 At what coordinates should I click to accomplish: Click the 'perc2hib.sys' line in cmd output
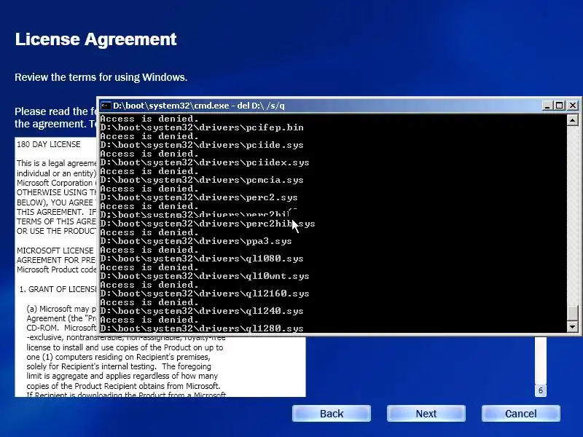click(x=208, y=224)
